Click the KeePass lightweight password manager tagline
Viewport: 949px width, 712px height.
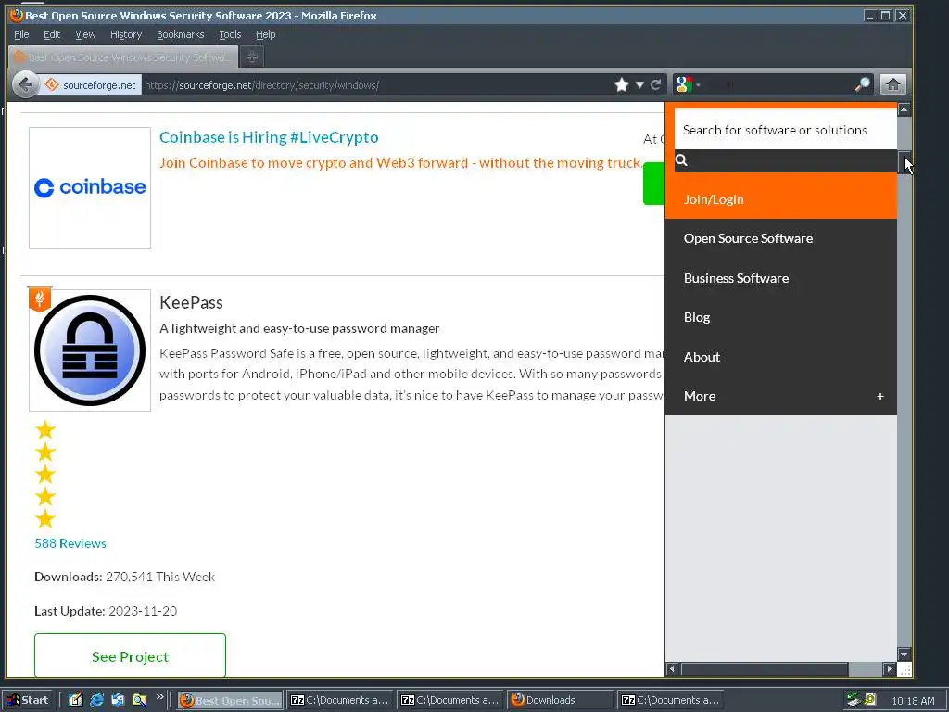(x=299, y=328)
